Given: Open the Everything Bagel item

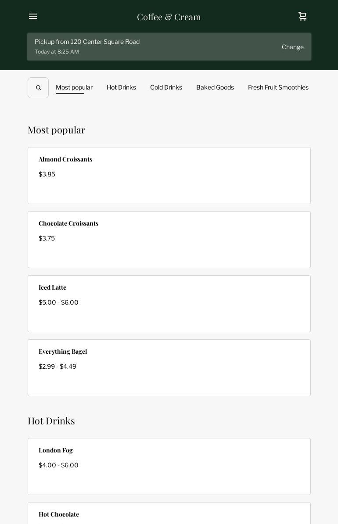Looking at the screenshot, I should [x=169, y=368].
